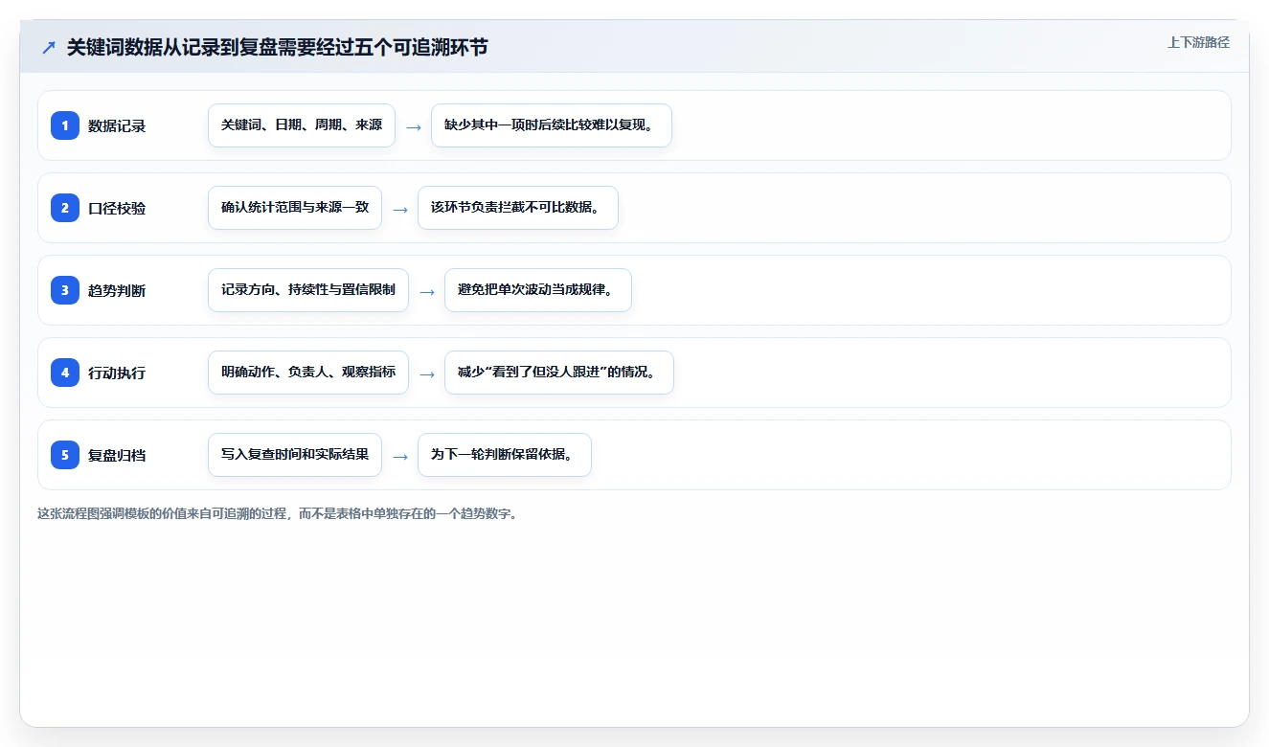Click the number 3 step badge

coord(65,290)
